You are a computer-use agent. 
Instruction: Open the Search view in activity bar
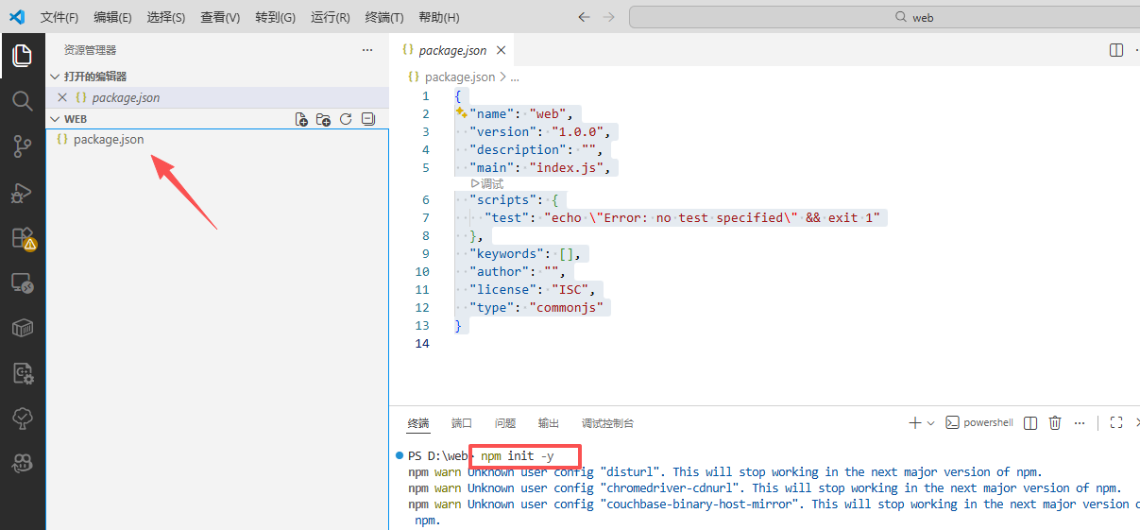(22, 101)
